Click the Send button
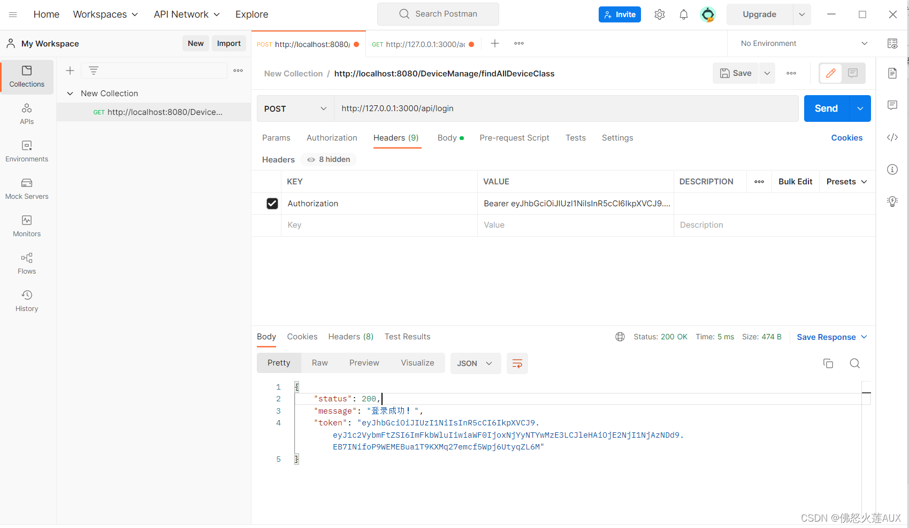The height and width of the screenshot is (528, 909). [826, 108]
